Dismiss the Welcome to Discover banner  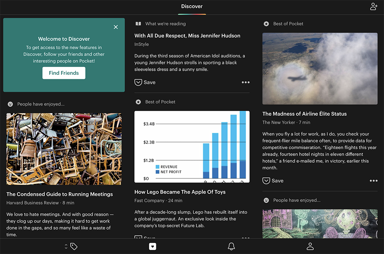click(116, 27)
